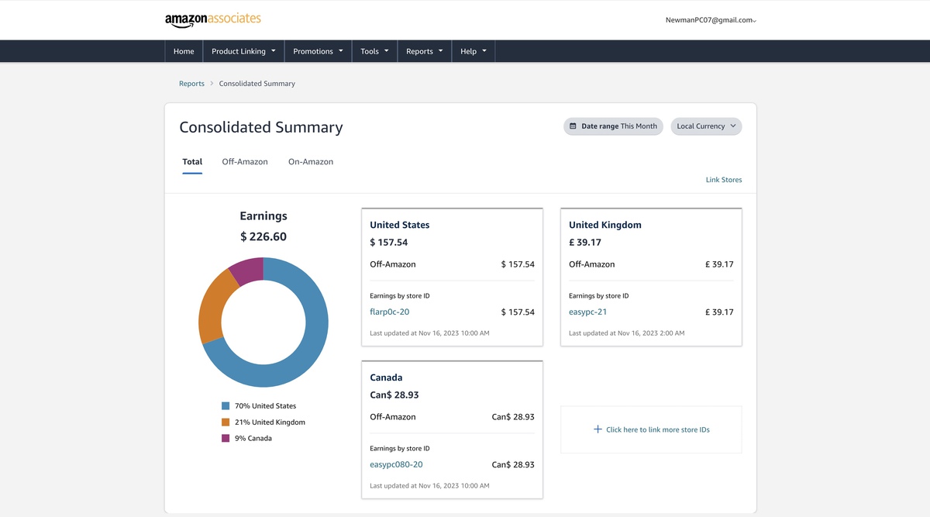930x517 pixels.
Task: Open store ID easypc080-20
Action: 396,465
